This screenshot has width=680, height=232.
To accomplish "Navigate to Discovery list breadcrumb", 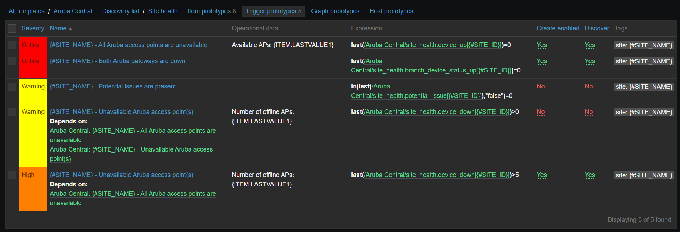I will [120, 11].
